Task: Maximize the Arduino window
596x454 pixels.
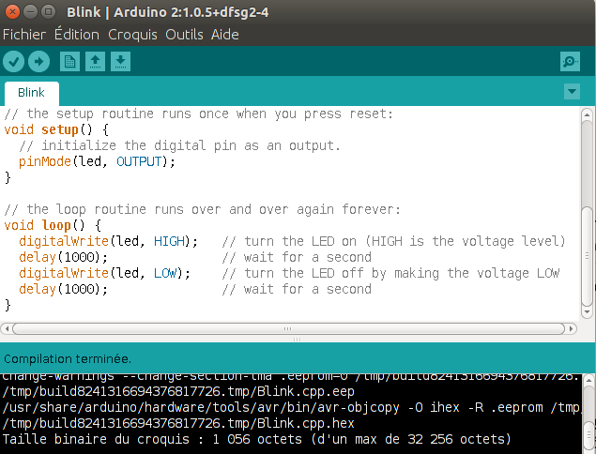Action: coord(48,12)
